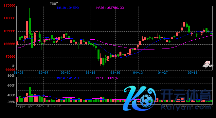
Task: Click the tallest green volume bar
Action: [29, 94]
